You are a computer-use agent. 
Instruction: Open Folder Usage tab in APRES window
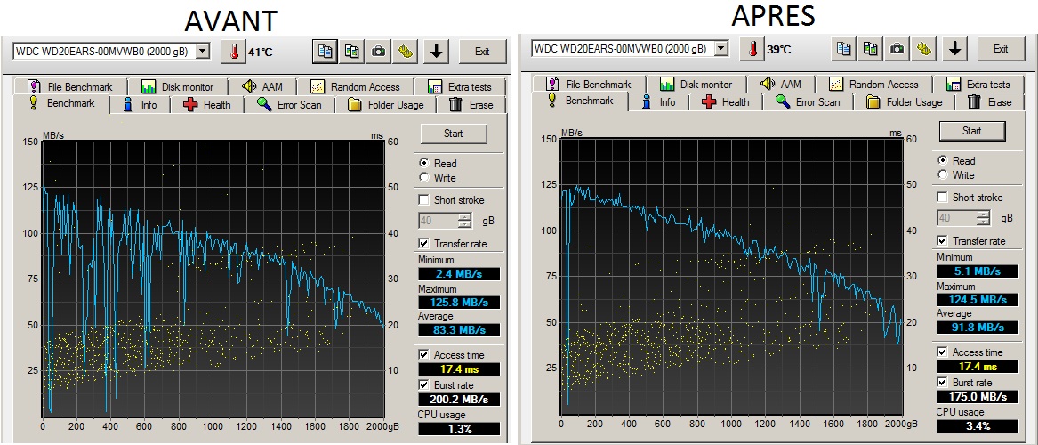coord(904,102)
